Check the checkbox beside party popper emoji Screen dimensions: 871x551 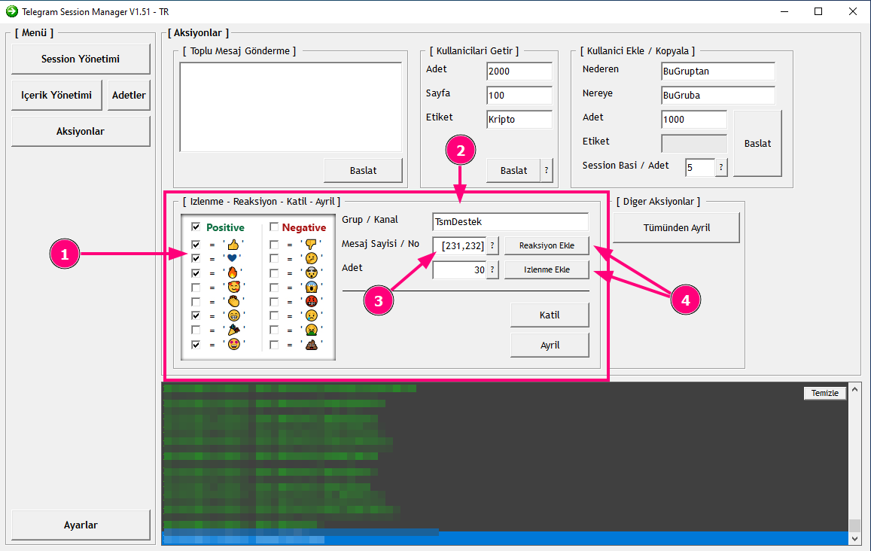pyautogui.click(x=196, y=330)
